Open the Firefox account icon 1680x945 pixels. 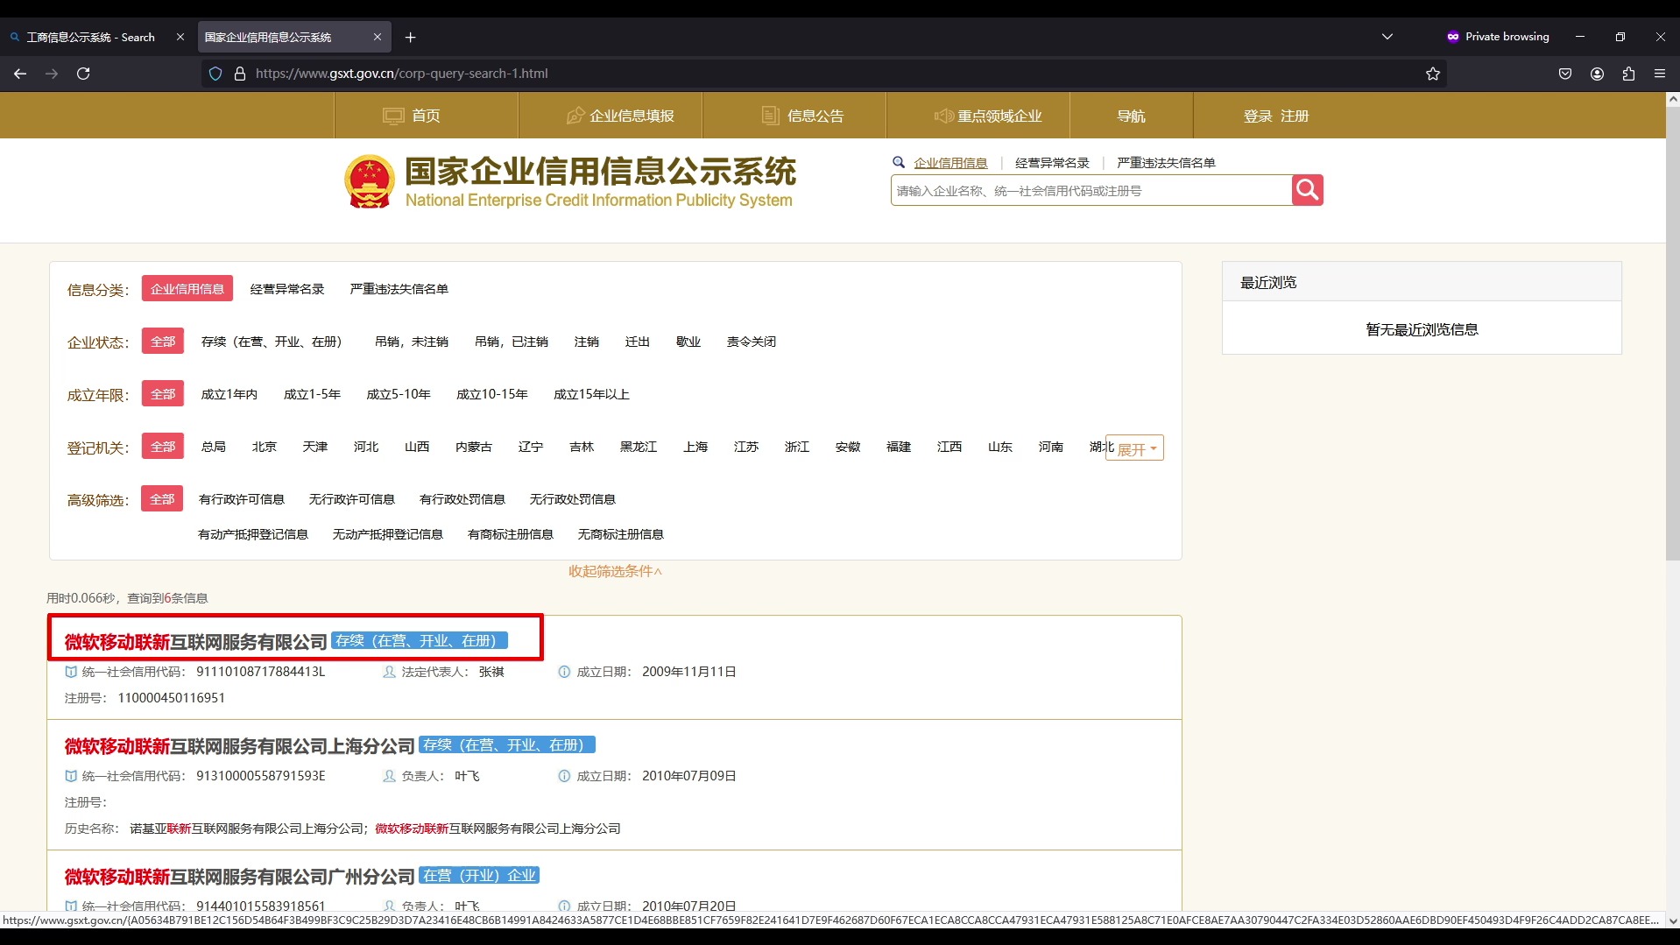(x=1597, y=74)
